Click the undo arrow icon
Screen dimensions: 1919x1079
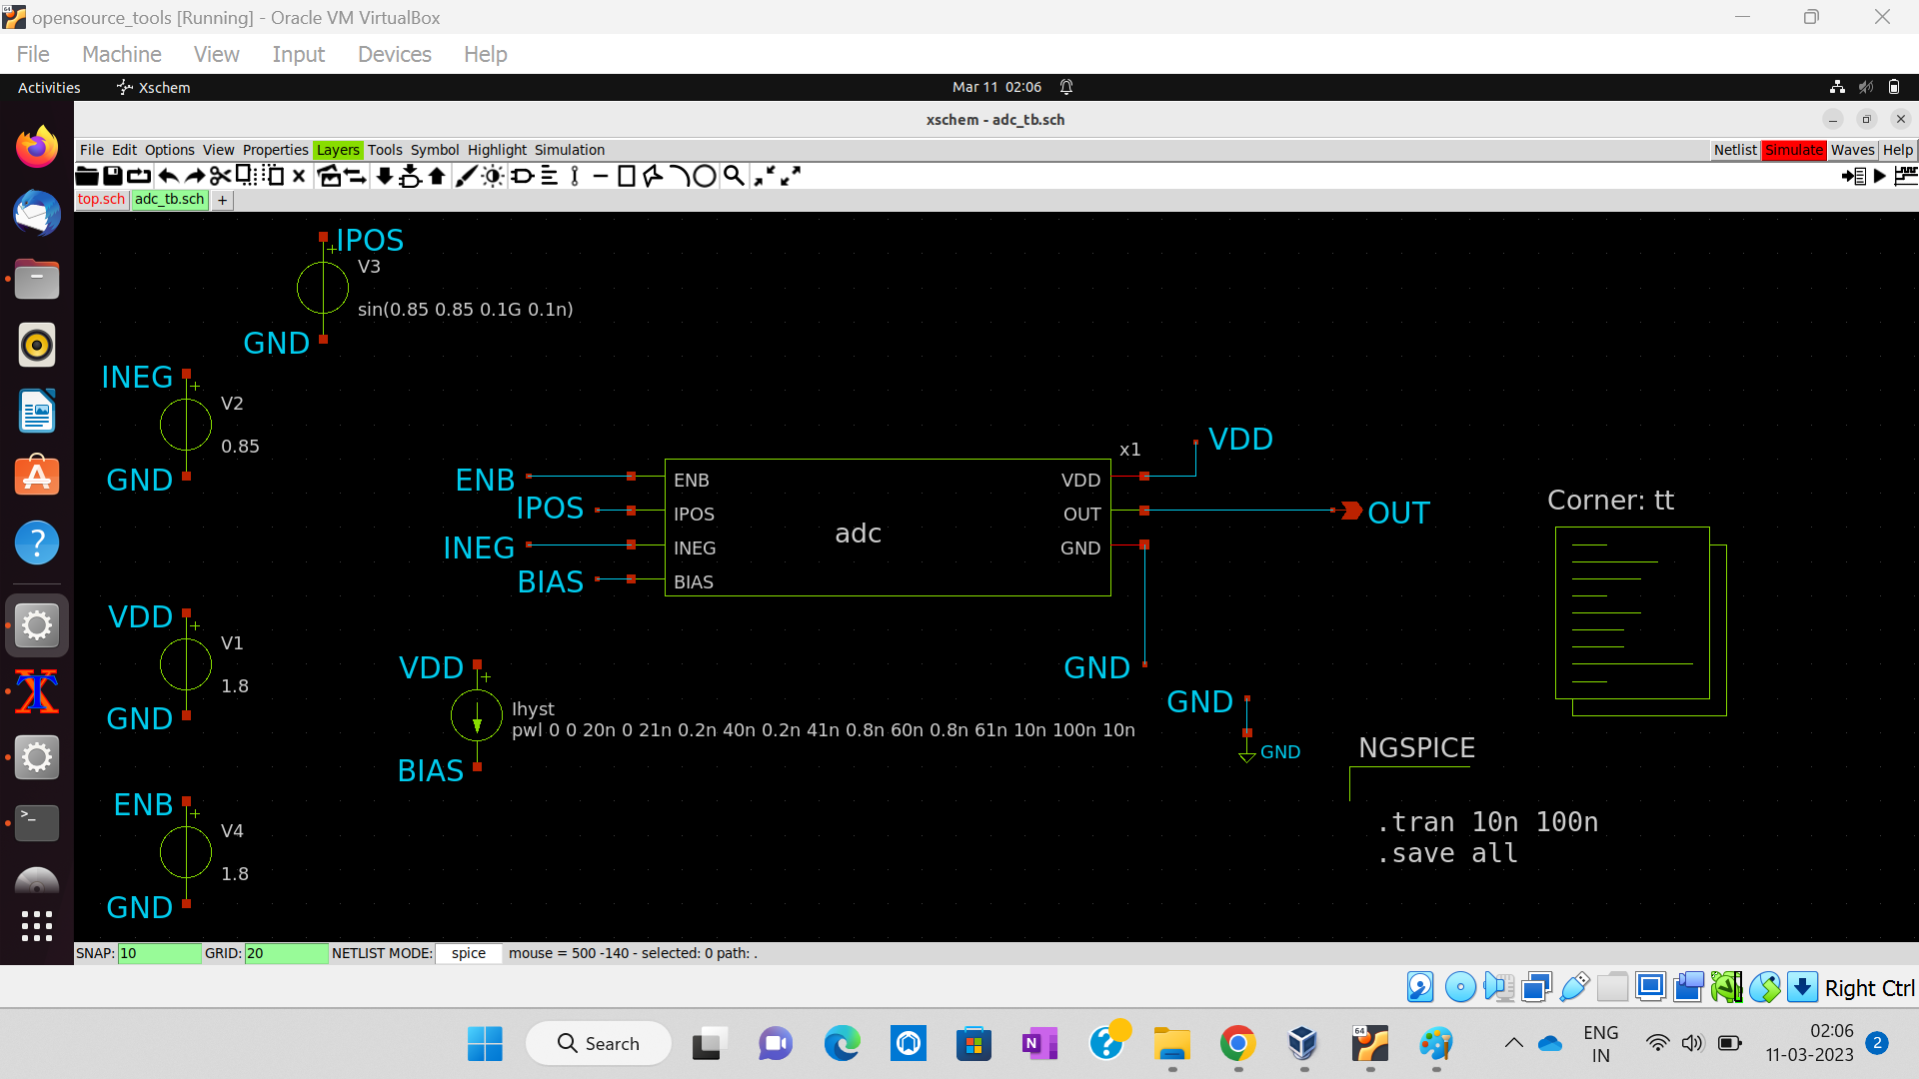point(168,176)
